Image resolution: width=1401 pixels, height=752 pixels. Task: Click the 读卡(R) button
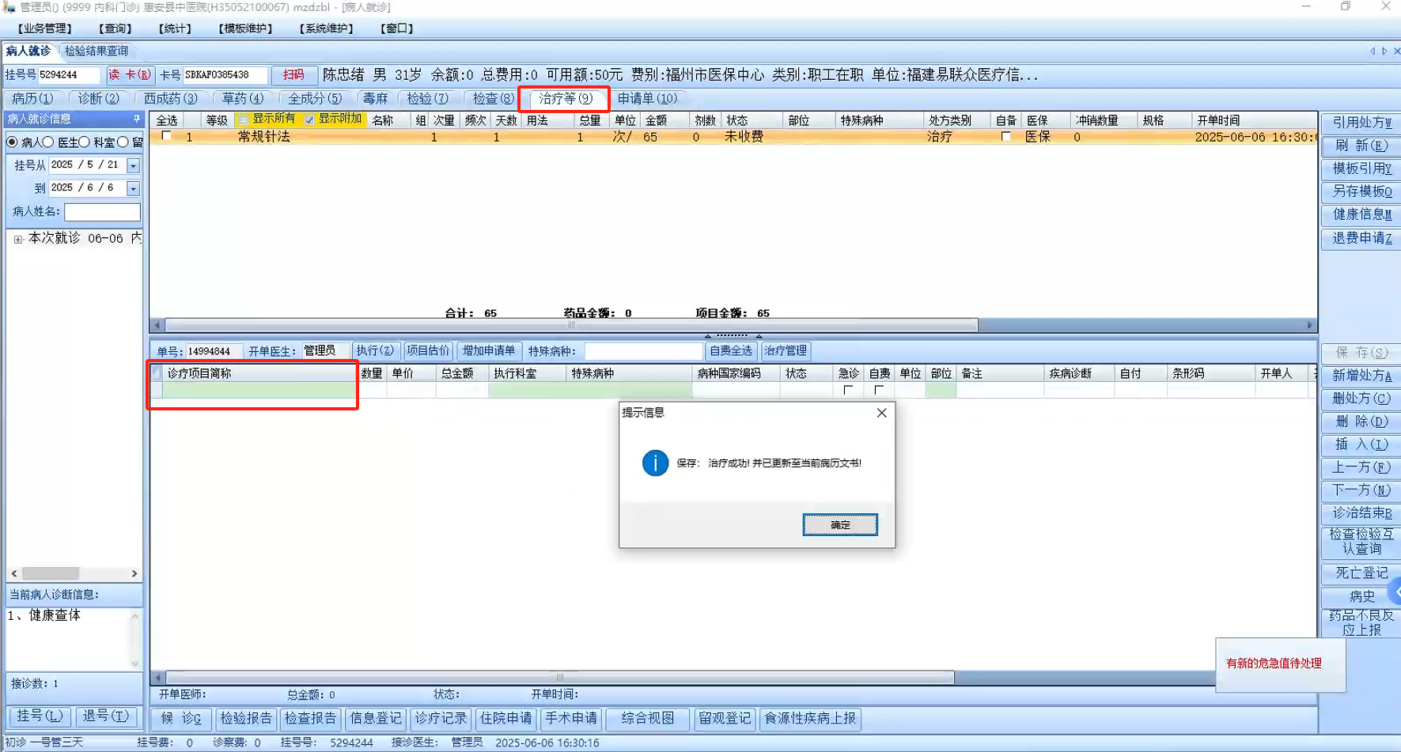pyautogui.click(x=130, y=75)
